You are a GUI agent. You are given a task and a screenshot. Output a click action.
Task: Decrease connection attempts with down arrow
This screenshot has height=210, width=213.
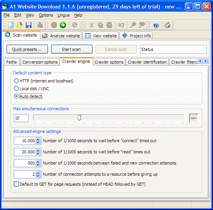click(x=38, y=176)
